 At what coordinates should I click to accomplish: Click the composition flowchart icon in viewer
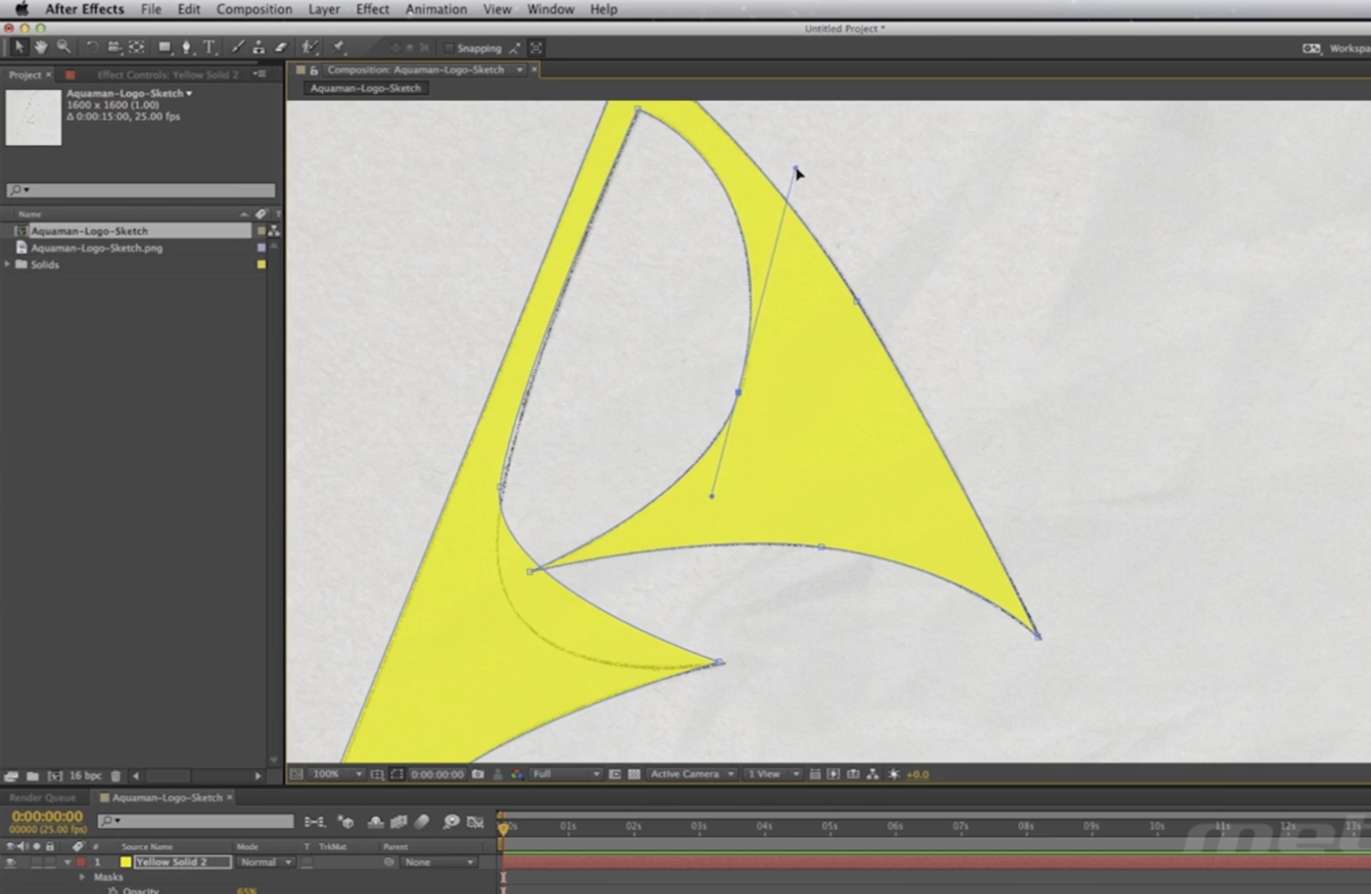coord(874,774)
